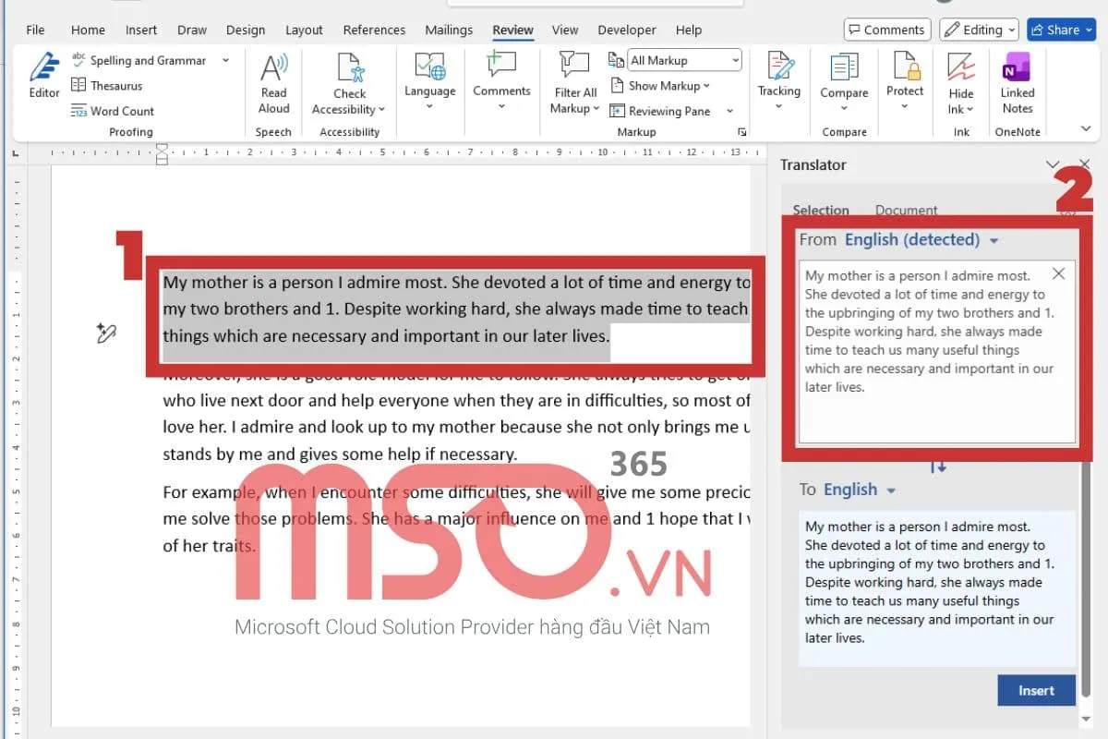The image size is (1108, 739).
Task: Select the Document tab in Translator pane
Action: click(x=906, y=210)
